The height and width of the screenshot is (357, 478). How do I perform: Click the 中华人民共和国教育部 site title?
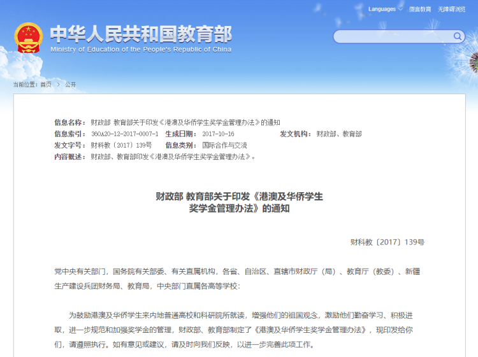coord(141,34)
